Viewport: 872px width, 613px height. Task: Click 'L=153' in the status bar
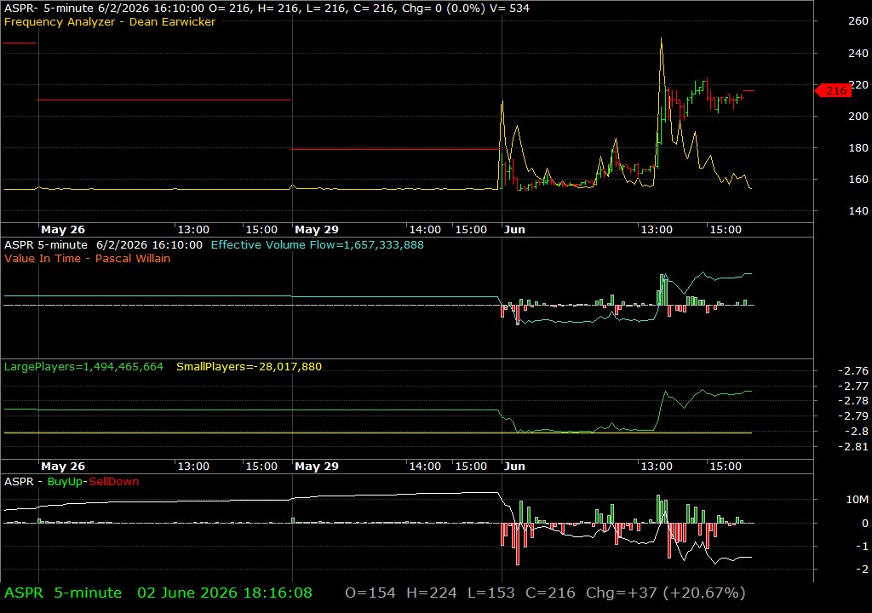(491, 593)
